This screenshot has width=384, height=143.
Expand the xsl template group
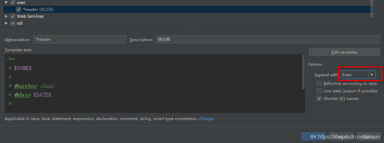tap(6, 23)
